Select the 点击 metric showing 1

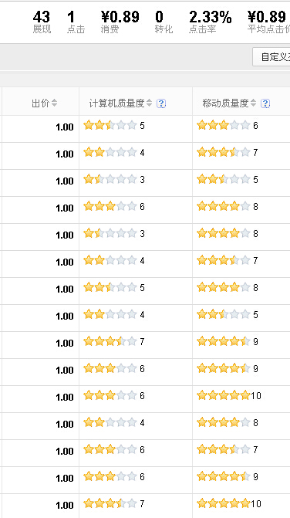click(76, 22)
